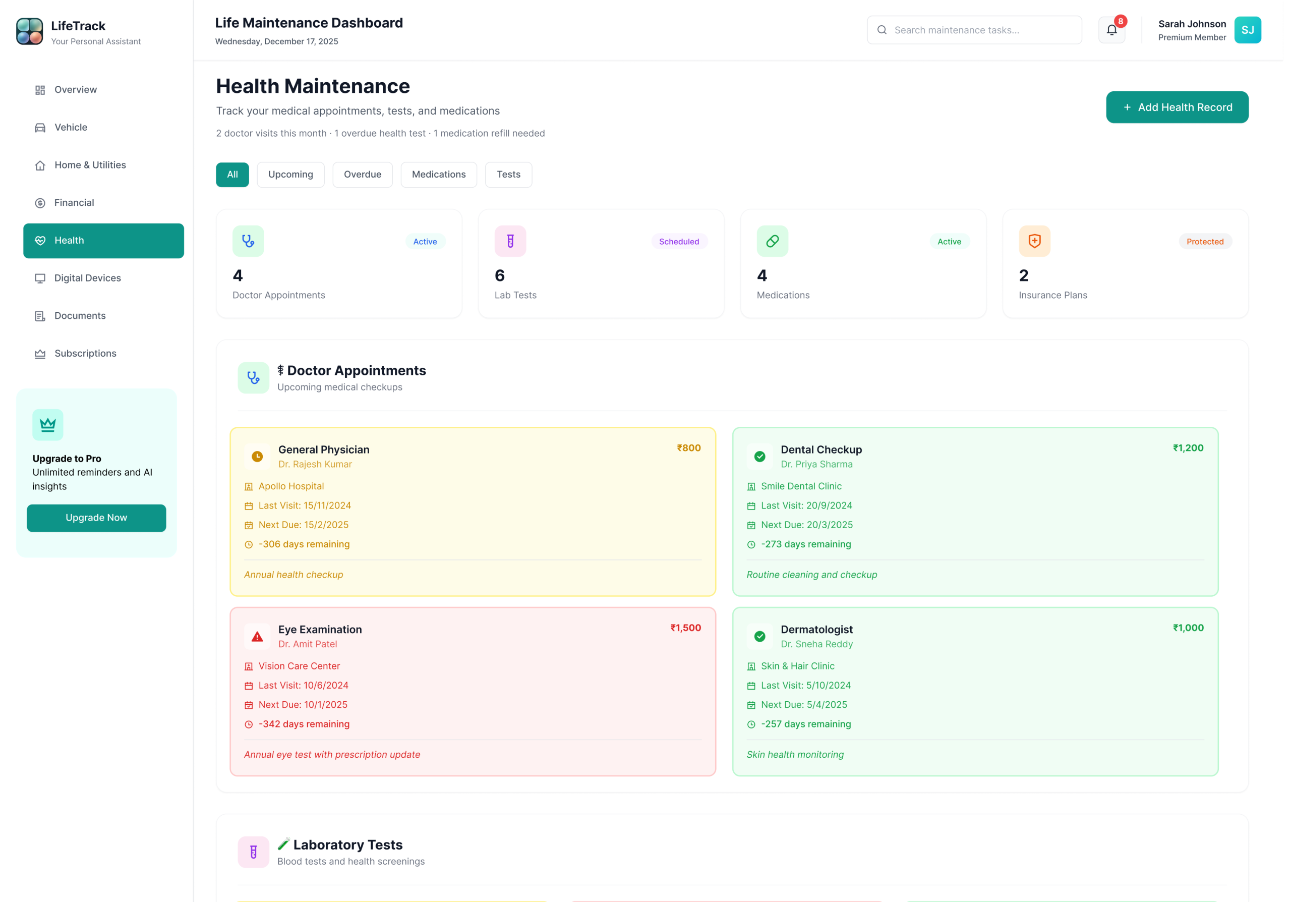Select the Medications filter tab
The image size is (1291, 902).
pos(439,175)
